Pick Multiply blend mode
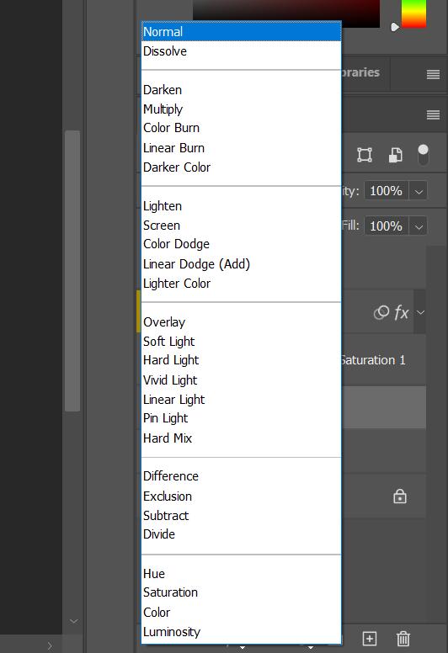The image size is (448, 653). 242,109
